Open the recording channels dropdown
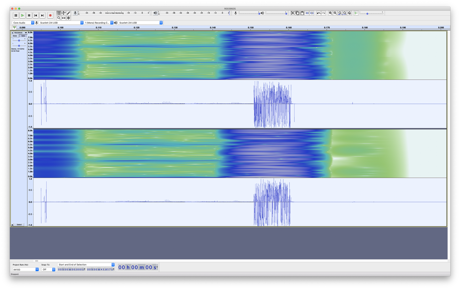This screenshot has width=460, height=289. click(x=99, y=23)
